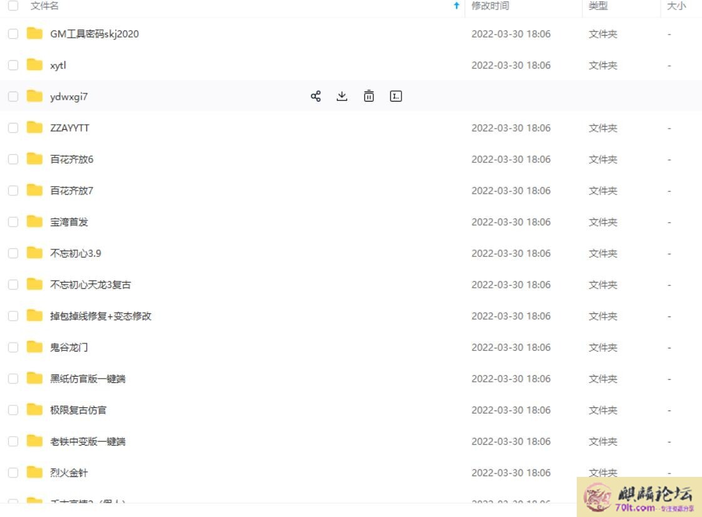Check the 老铁中变版一键端 checkbox
The image size is (702, 517).
click(13, 441)
